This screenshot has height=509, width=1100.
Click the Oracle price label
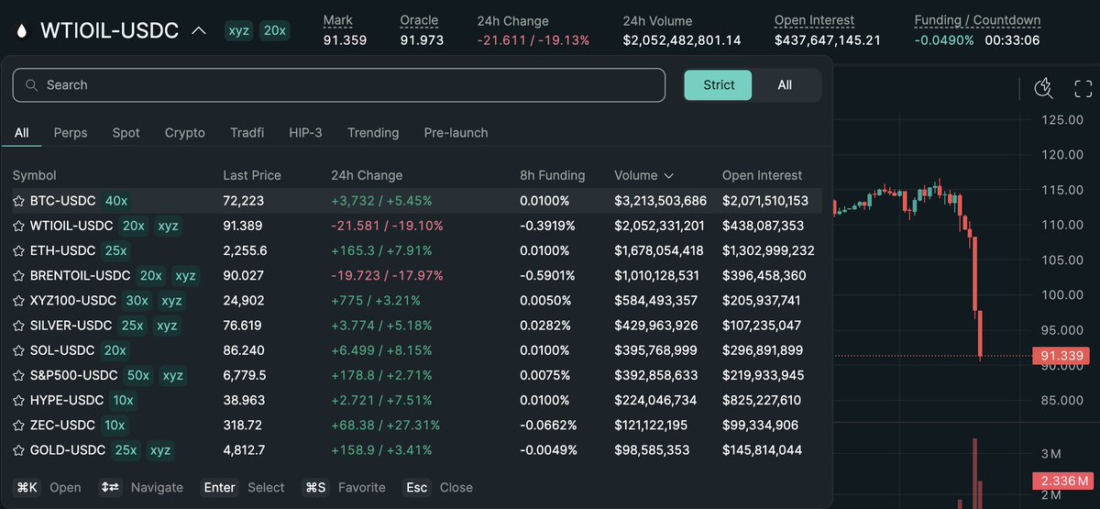419,20
